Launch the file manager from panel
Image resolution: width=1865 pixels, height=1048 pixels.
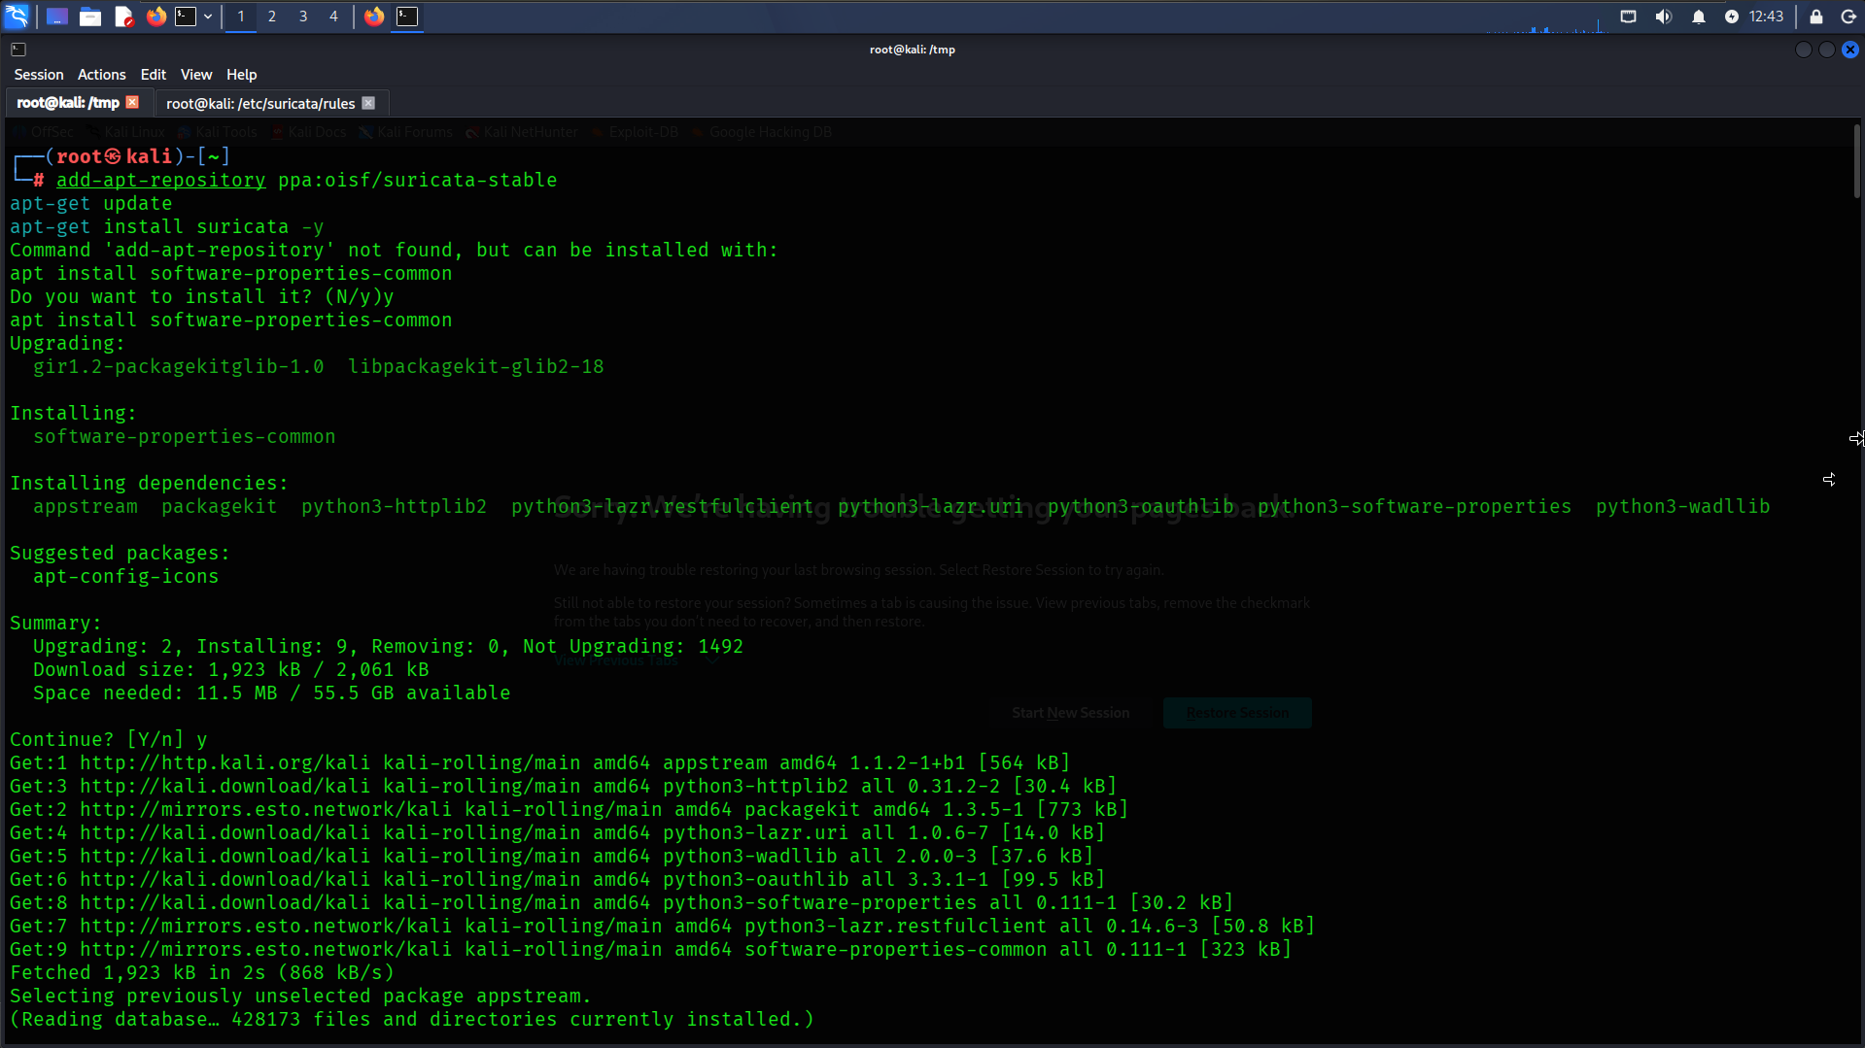coord(90,17)
